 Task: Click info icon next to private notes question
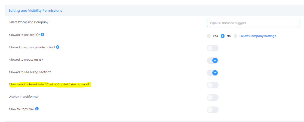[58, 47]
